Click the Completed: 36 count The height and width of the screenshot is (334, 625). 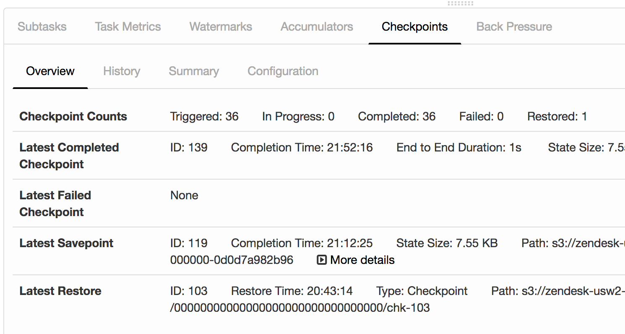(396, 117)
